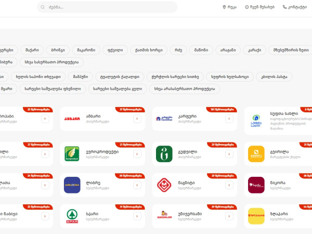Select ხელის საპონი თხევადი chip

(x=38, y=76)
